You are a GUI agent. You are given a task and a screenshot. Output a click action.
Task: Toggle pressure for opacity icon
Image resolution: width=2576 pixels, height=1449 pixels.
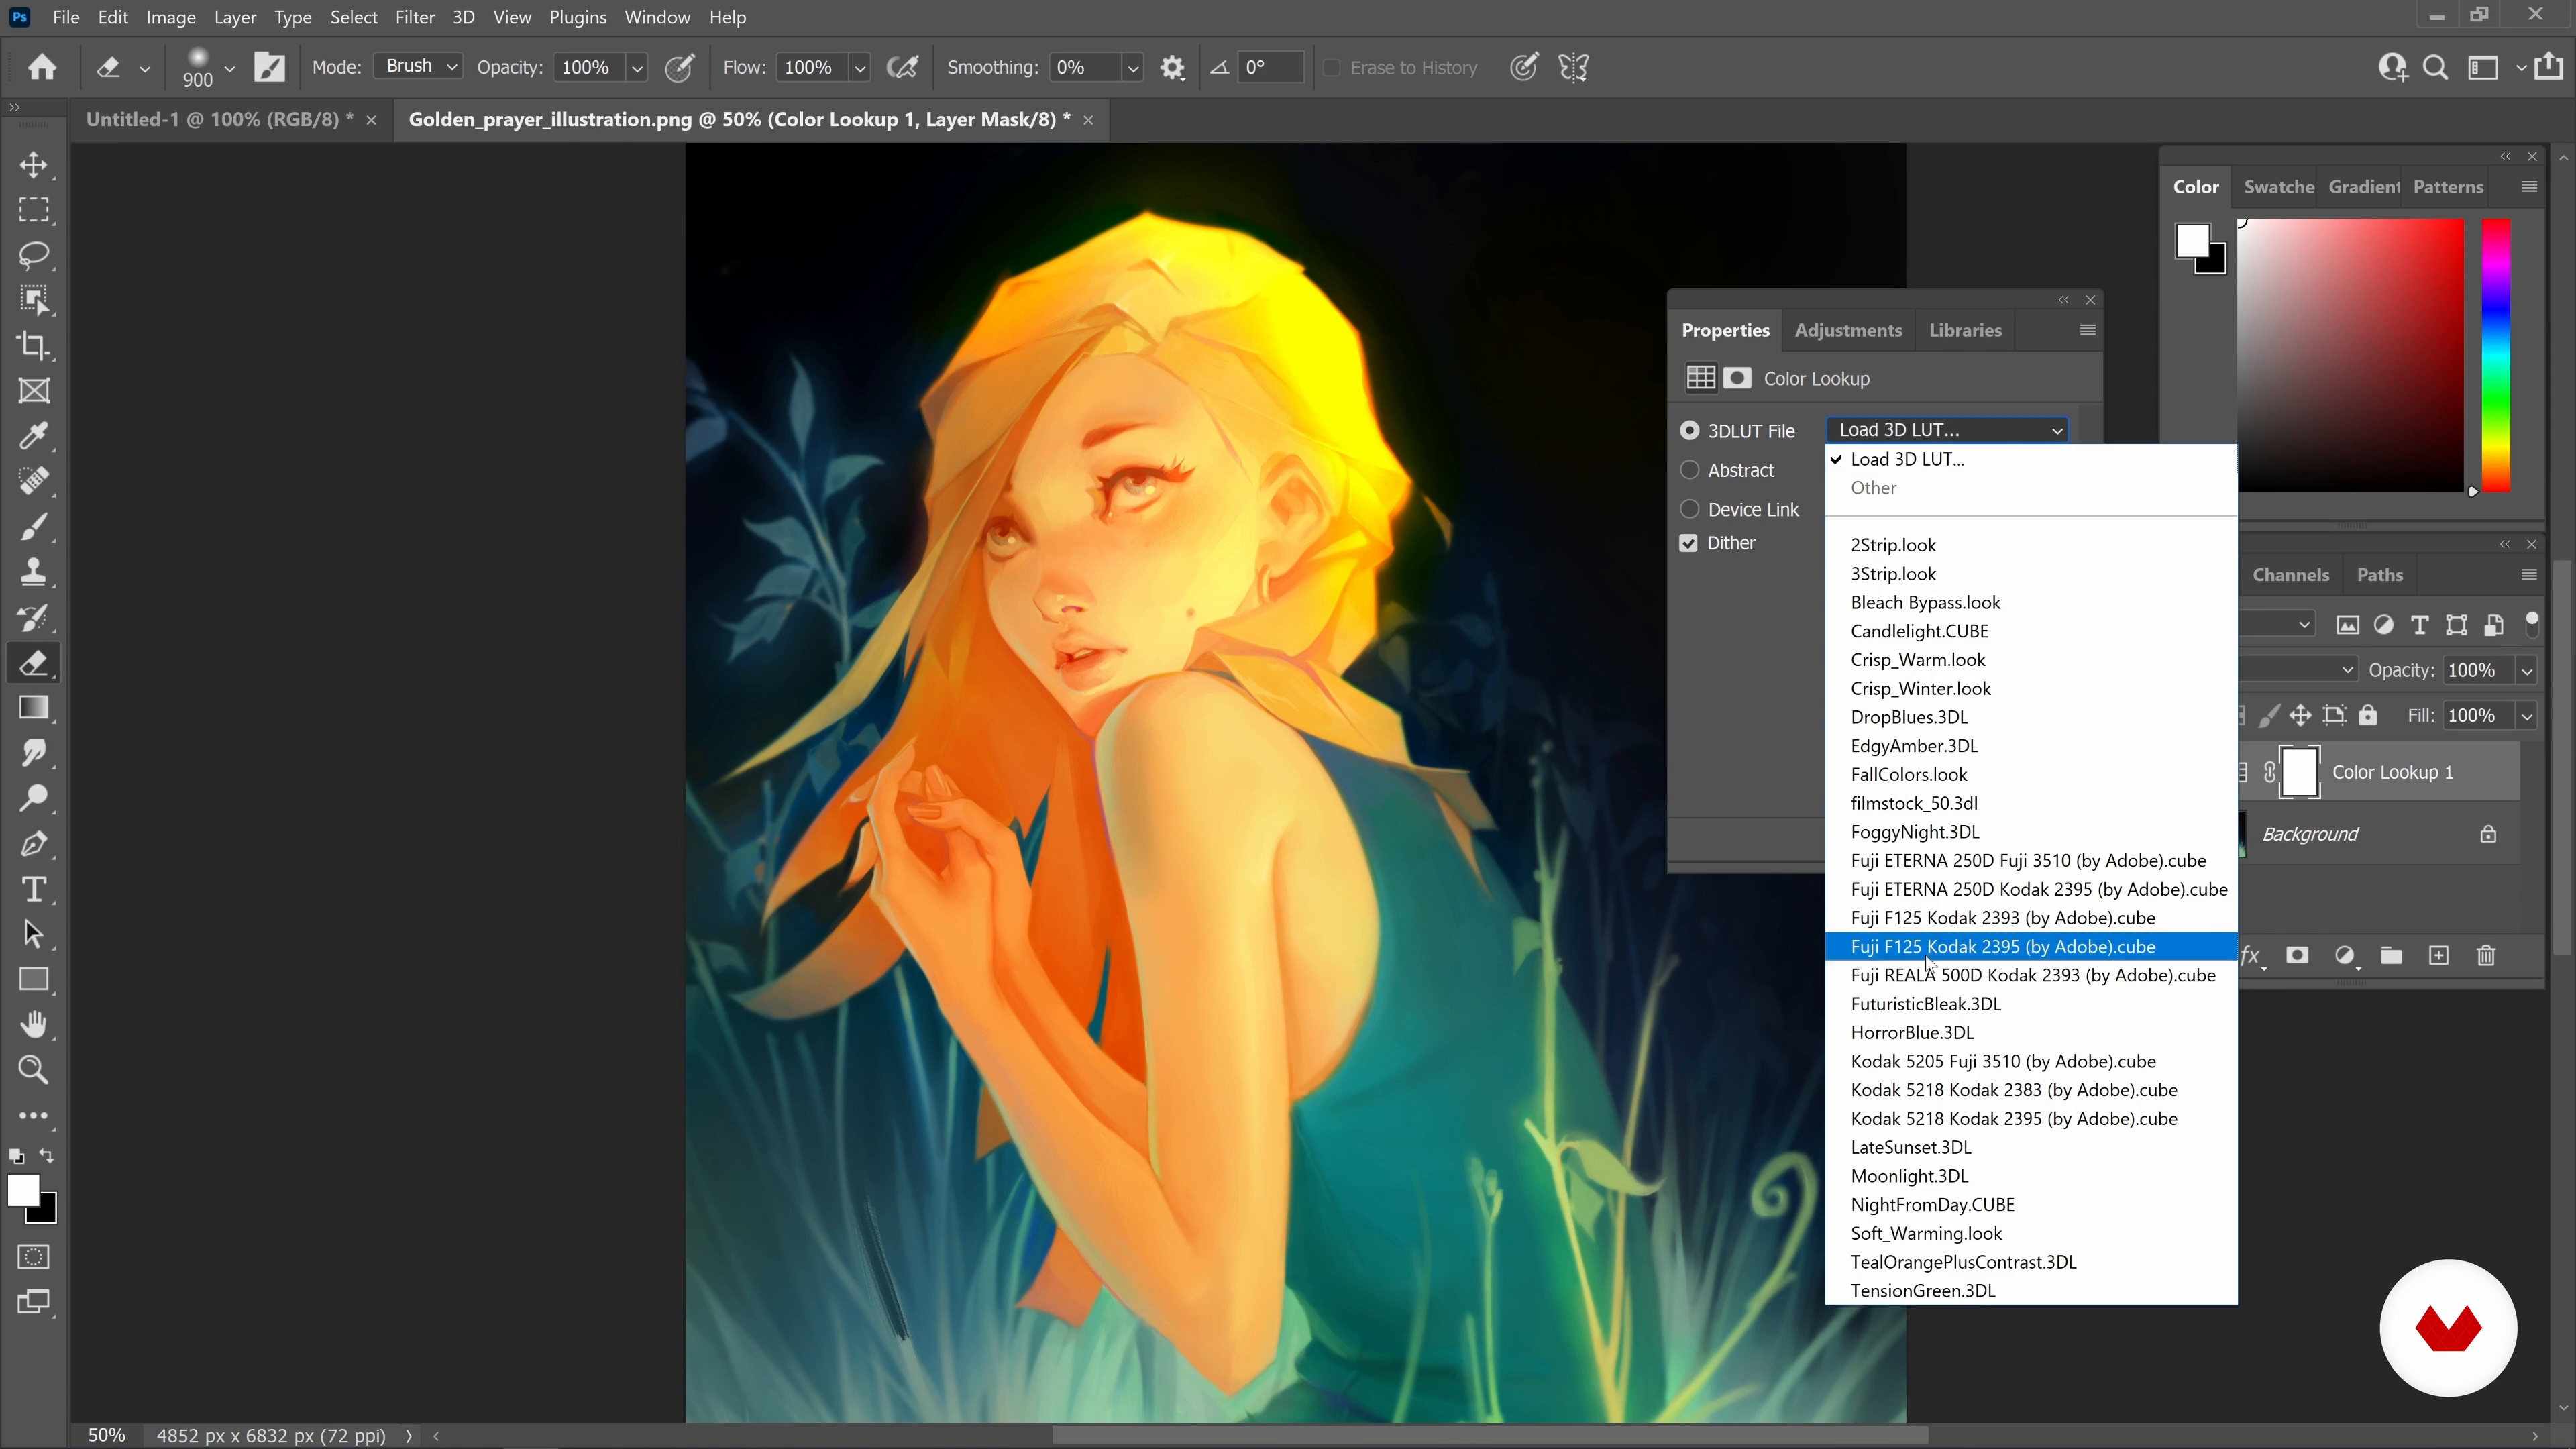(x=680, y=68)
